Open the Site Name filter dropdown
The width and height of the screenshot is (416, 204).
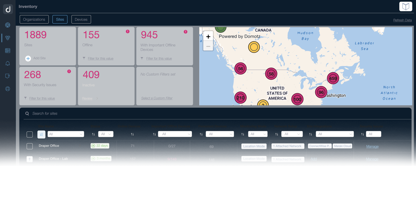click(x=66, y=134)
